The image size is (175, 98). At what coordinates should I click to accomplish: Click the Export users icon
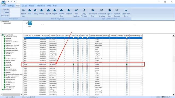(x=48, y=10)
